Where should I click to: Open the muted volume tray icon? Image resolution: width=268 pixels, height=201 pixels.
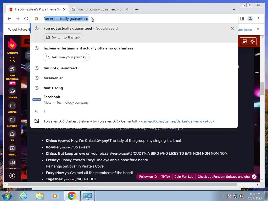[242, 196]
